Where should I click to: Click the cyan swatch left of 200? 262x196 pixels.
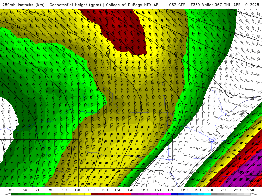[207, 194]
